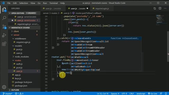Viewport: 169px width, 95px height.
Task: Click the Go Live status button
Action: coord(153,94)
